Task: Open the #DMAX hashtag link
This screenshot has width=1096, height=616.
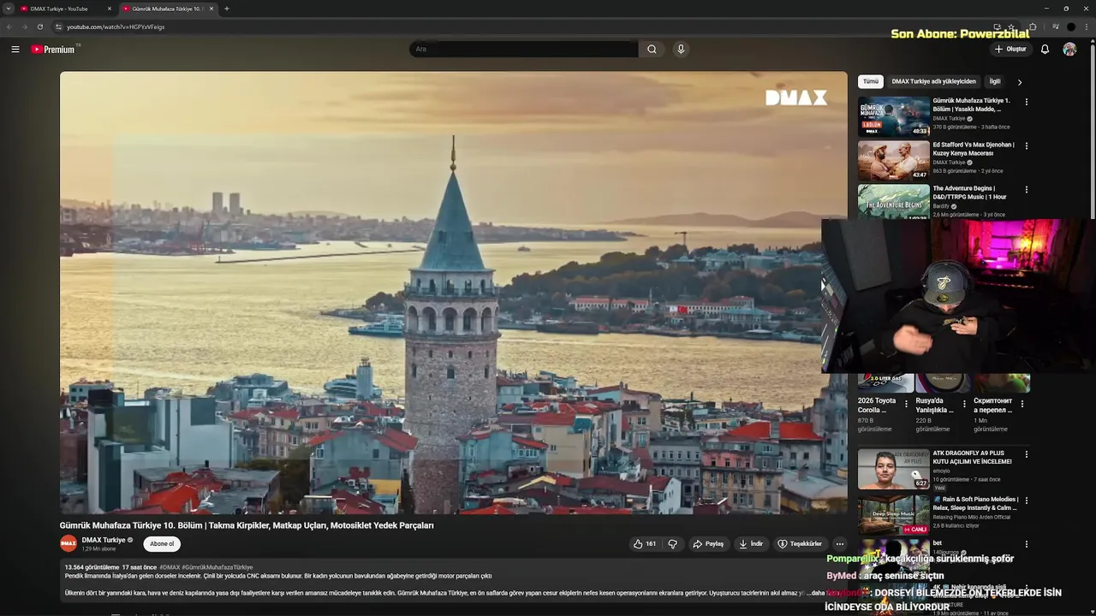Action: [170, 567]
